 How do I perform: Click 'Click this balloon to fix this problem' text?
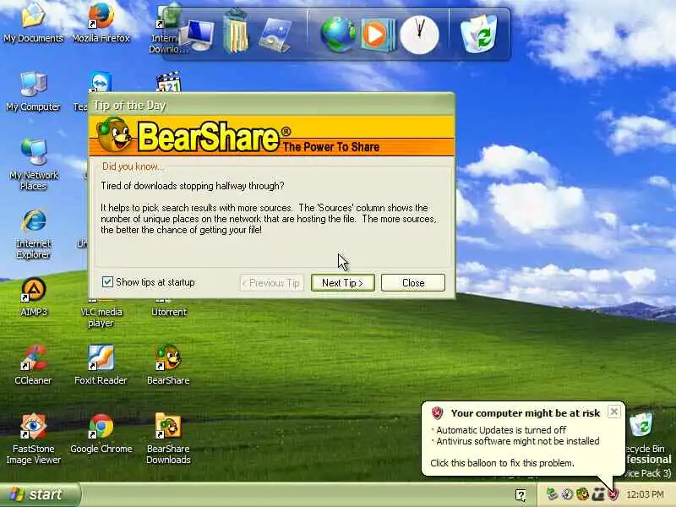pyautogui.click(x=502, y=463)
